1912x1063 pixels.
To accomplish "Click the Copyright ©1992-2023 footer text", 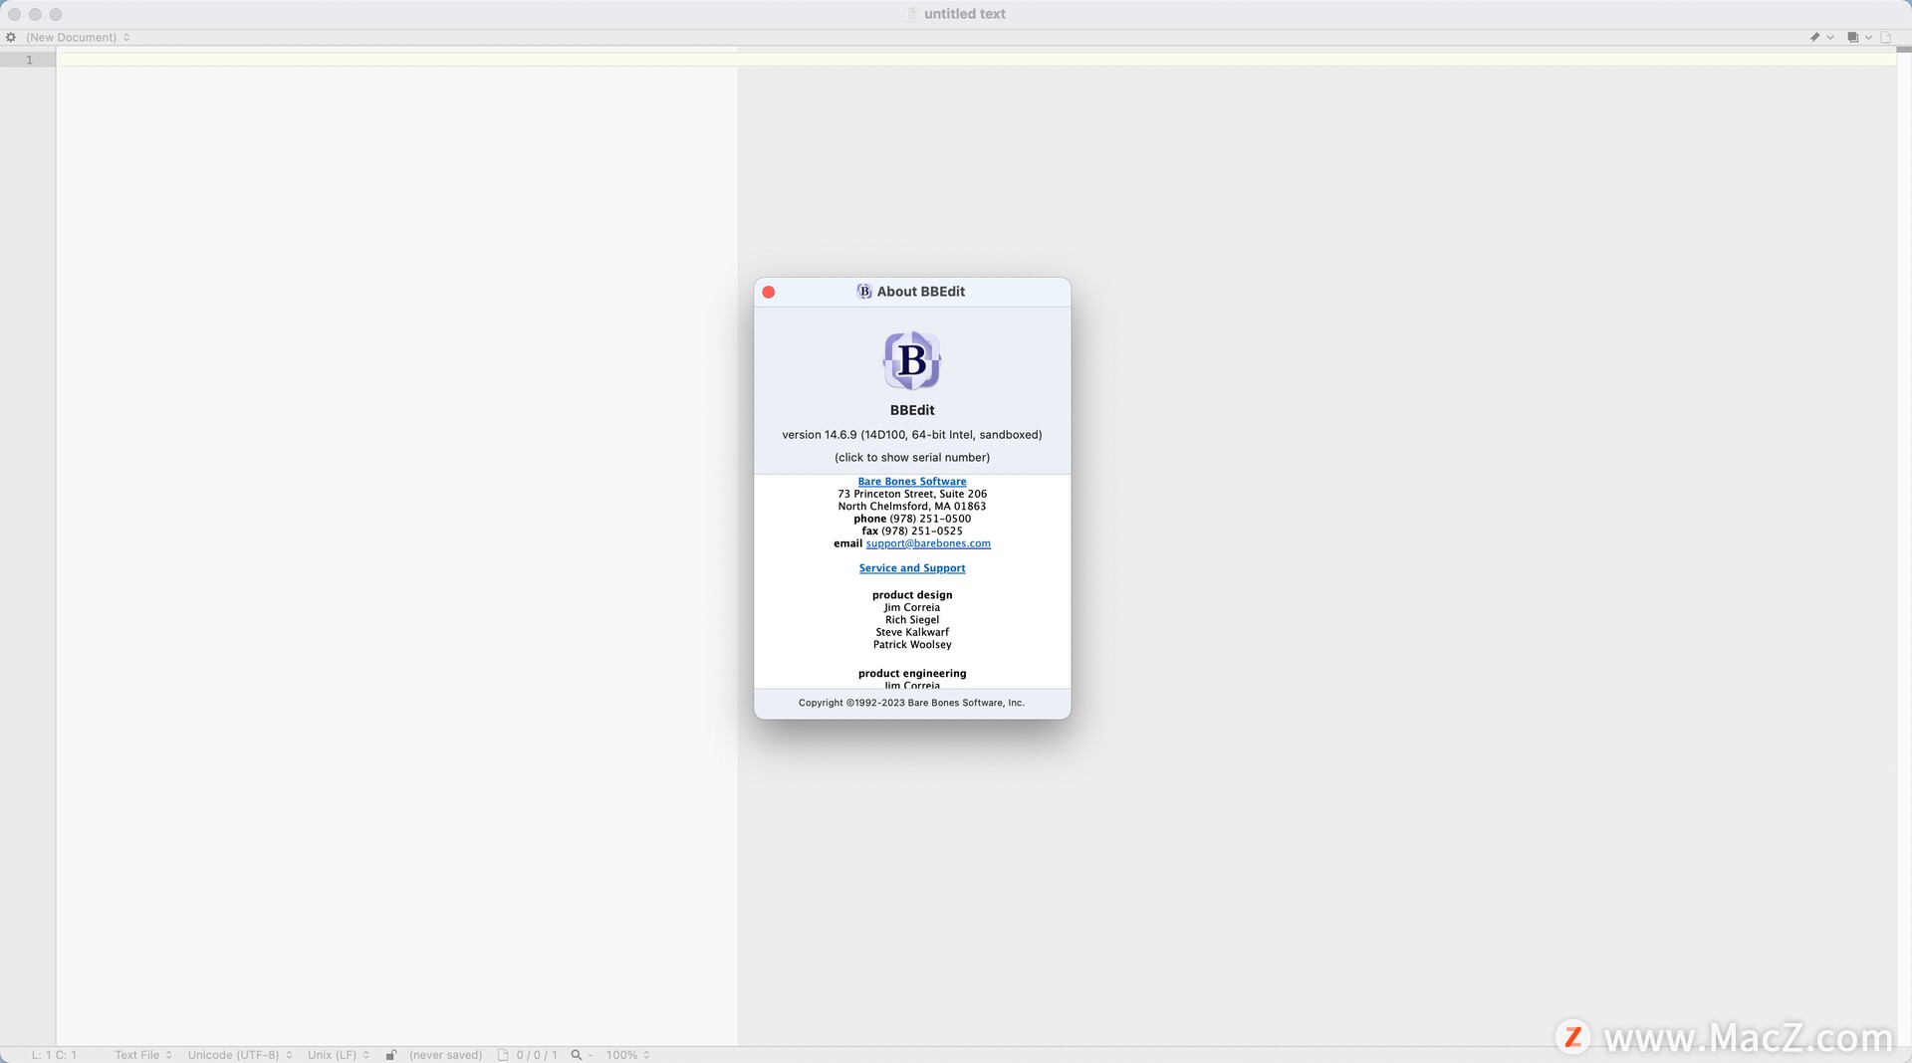I will click(x=911, y=703).
